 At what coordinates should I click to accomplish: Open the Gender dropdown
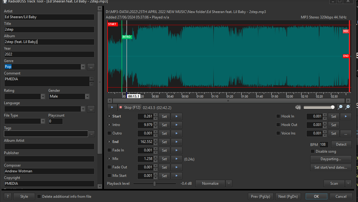(x=87, y=96)
